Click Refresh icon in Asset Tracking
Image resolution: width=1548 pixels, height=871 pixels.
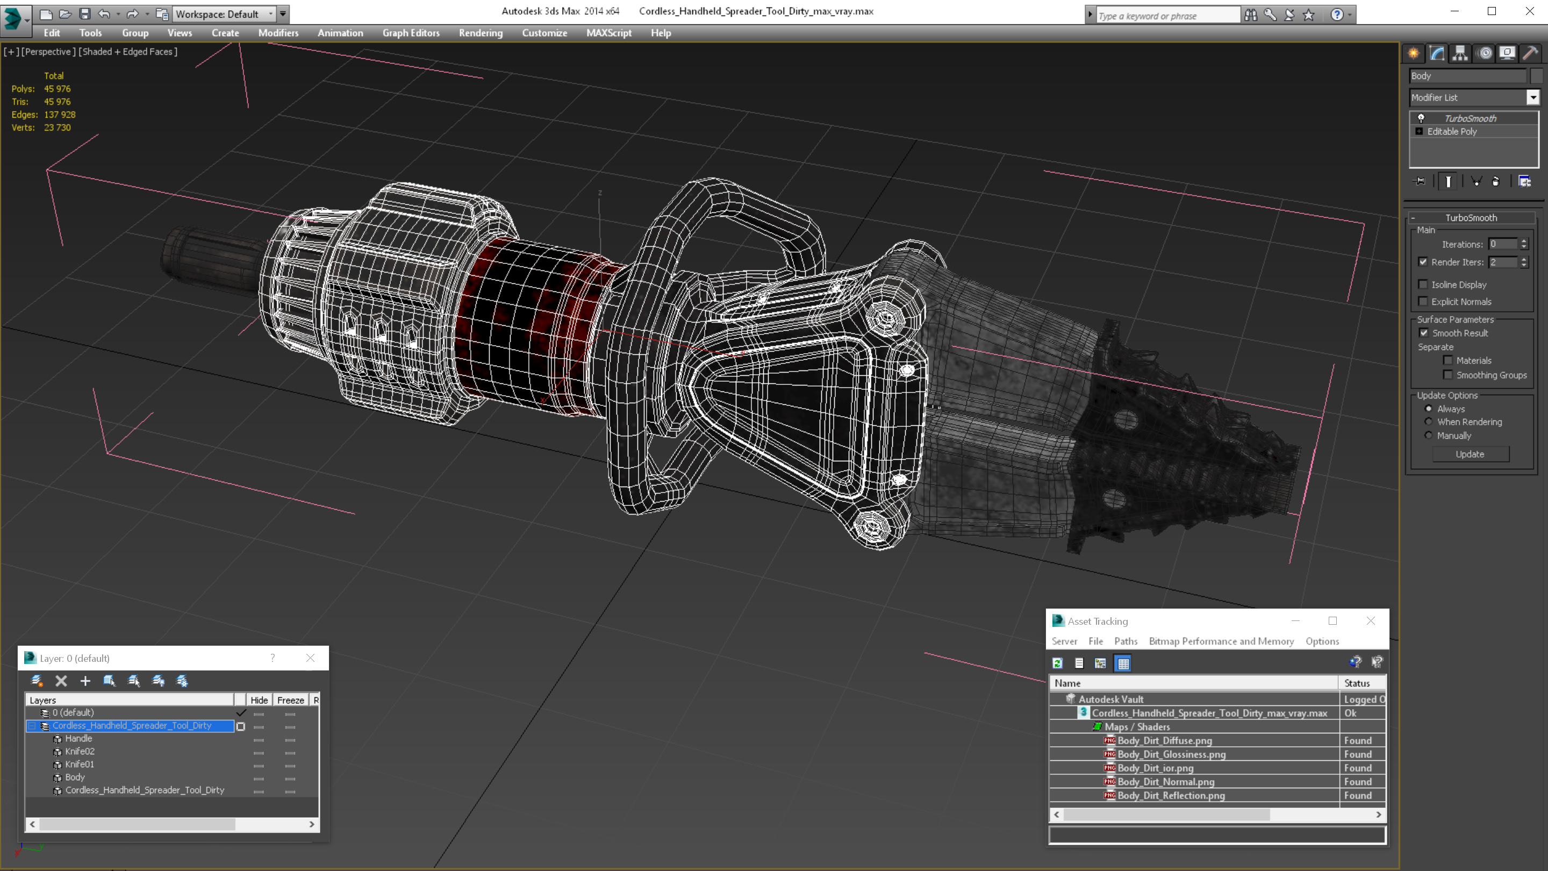point(1058,663)
